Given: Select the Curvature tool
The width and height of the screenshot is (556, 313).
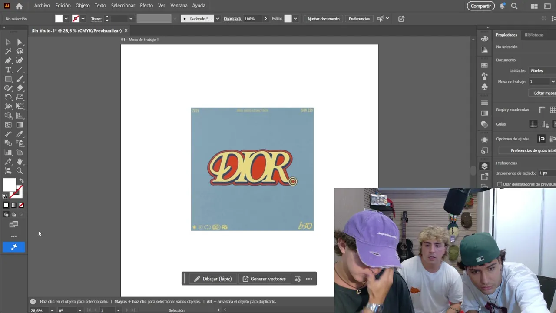Looking at the screenshot, I should click(x=20, y=60).
